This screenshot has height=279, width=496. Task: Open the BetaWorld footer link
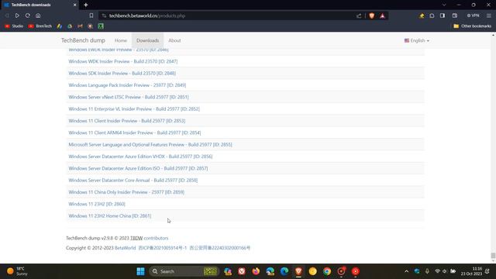pyautogui.click(x=125, y=248)
